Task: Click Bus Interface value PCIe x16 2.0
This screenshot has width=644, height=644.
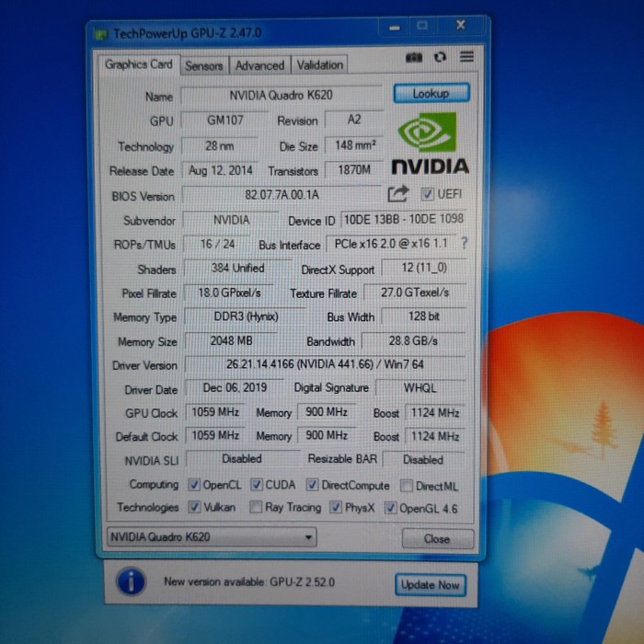Action: point(391,244)
